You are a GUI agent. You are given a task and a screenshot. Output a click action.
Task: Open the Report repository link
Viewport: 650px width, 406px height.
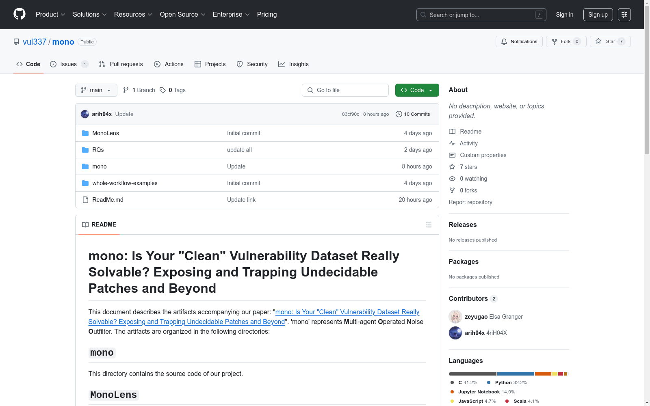click(470, 202)
